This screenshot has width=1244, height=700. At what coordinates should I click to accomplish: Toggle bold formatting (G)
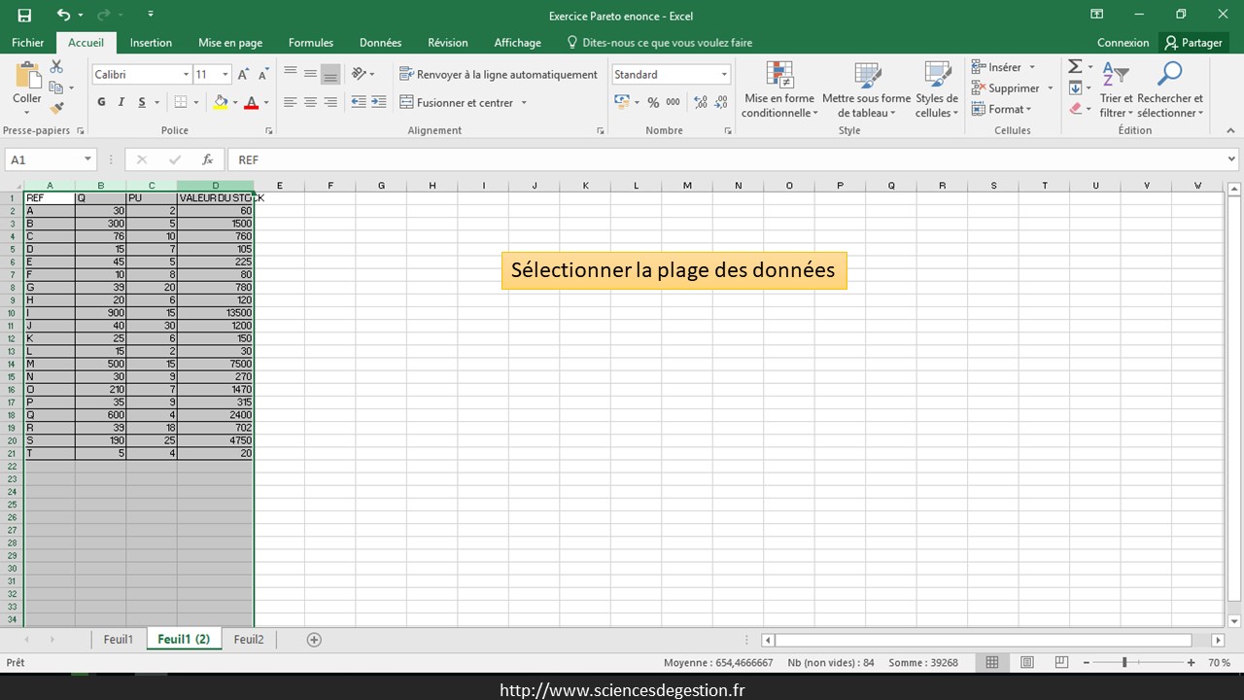tap(101, 102)
